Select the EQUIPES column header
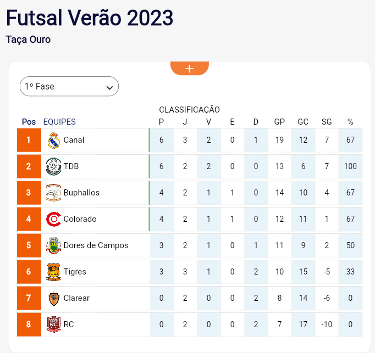 tap(59, 122)
